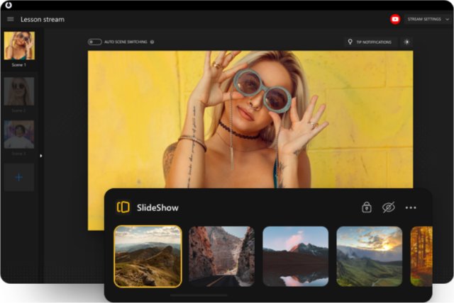Click the main stream preview image
454x303 pixels.
tap(250, 120)
